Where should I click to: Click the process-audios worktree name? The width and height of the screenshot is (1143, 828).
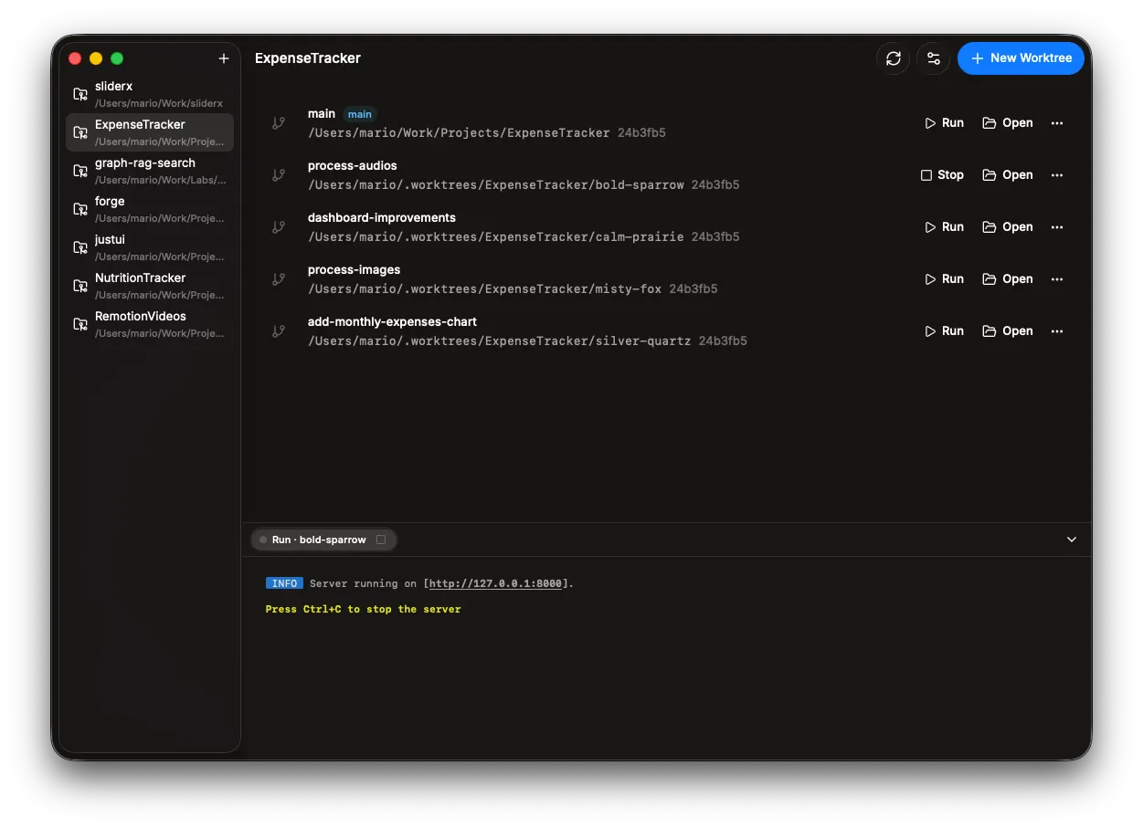pos(353,166)
